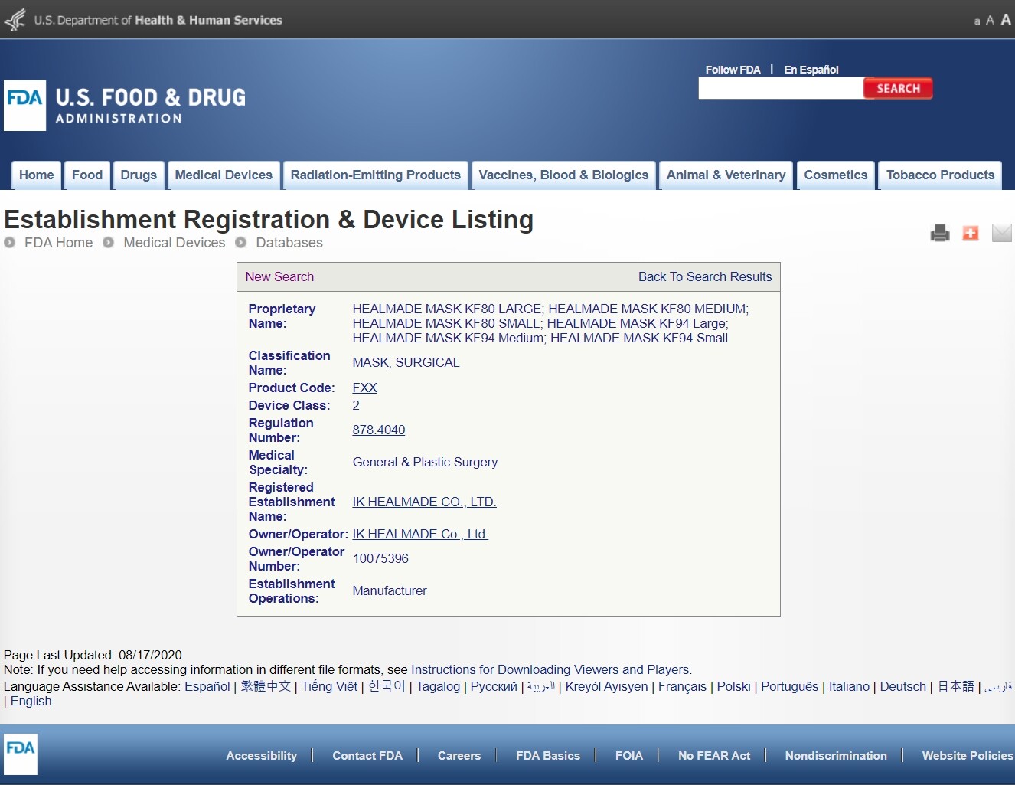
Task: Open the Radiation-Emitting Products tab
Action: point(376,175)
